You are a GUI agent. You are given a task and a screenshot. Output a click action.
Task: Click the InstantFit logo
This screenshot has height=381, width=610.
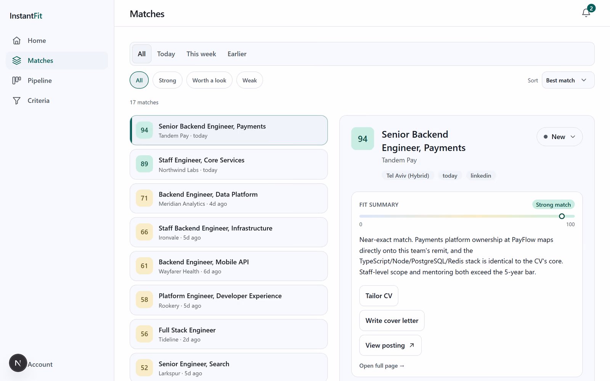(26, 16)
